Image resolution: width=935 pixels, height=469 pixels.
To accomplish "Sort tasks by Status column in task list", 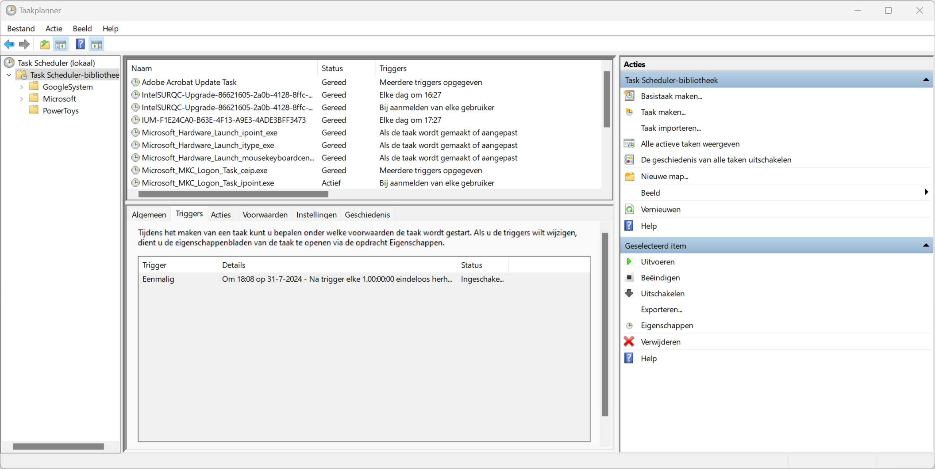I will point(346,68).
